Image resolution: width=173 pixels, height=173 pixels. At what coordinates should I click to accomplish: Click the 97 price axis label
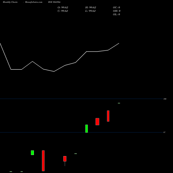point(164,133)
